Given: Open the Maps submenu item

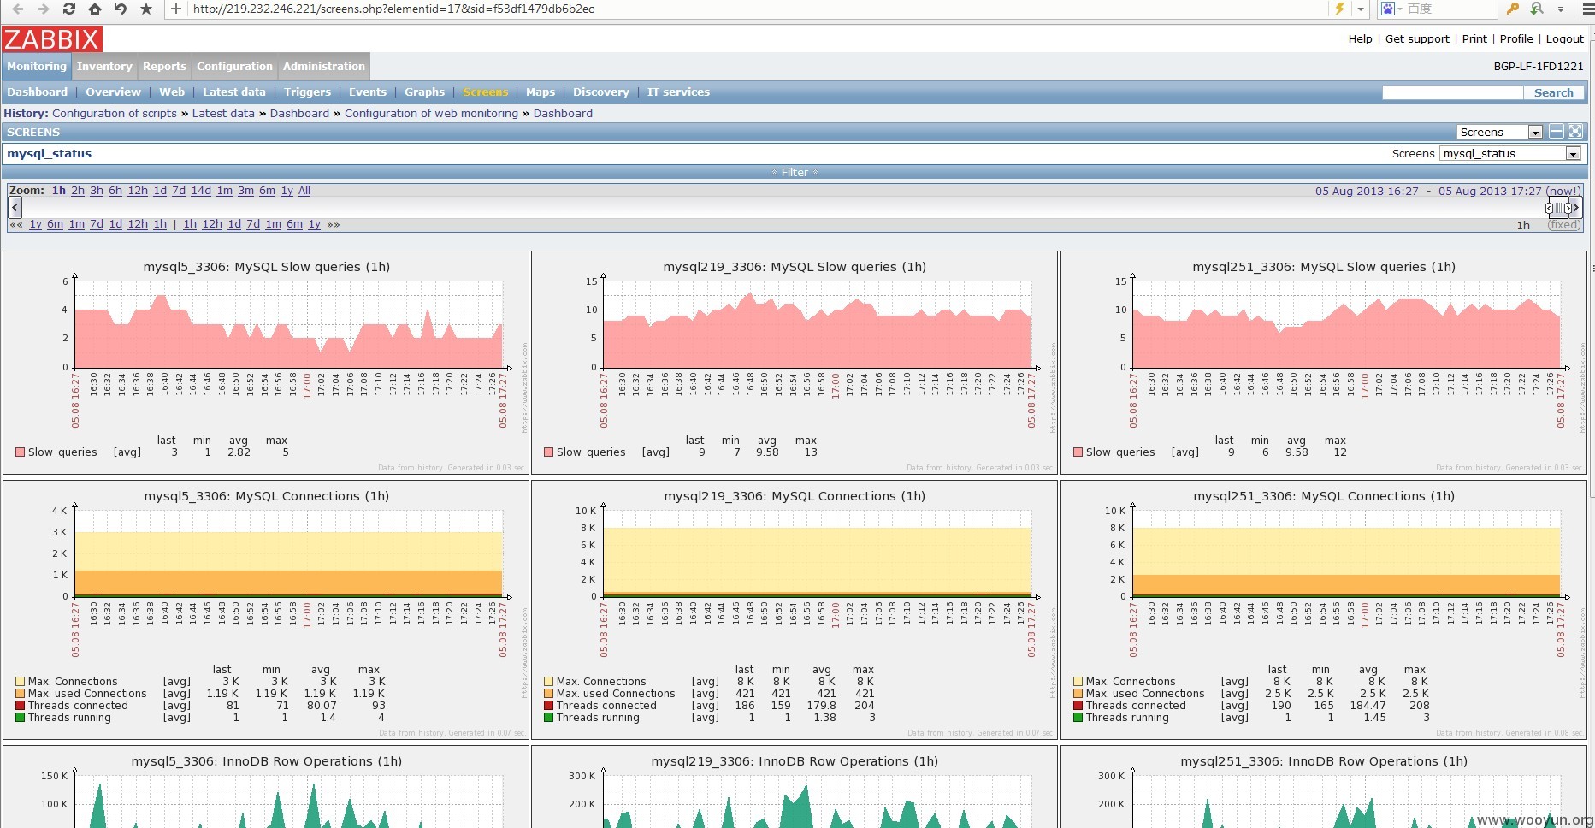Looking at the screenshot, I should 541,92.
